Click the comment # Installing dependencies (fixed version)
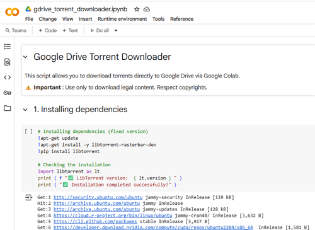The height and width of the screenshot is (230, 315). [93, 132]
